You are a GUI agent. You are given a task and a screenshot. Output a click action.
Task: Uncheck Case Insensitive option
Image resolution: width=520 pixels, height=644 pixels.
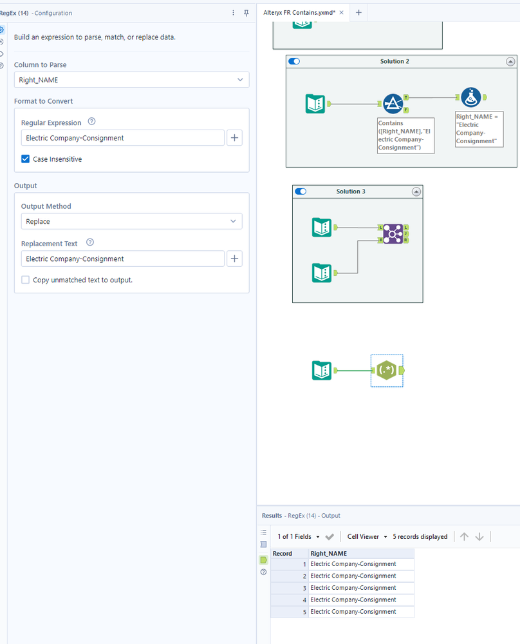[26, 159]
